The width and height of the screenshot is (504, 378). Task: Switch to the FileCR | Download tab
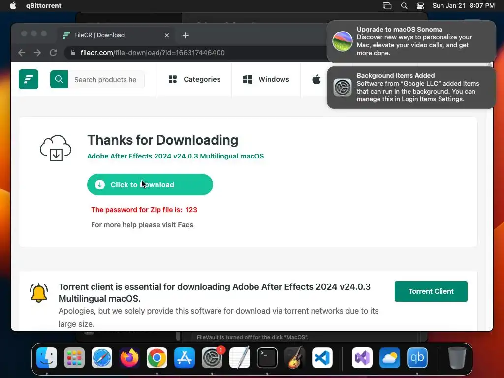click(116, 35)
